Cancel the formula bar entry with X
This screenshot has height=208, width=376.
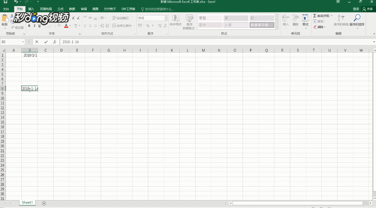[37, 42]
